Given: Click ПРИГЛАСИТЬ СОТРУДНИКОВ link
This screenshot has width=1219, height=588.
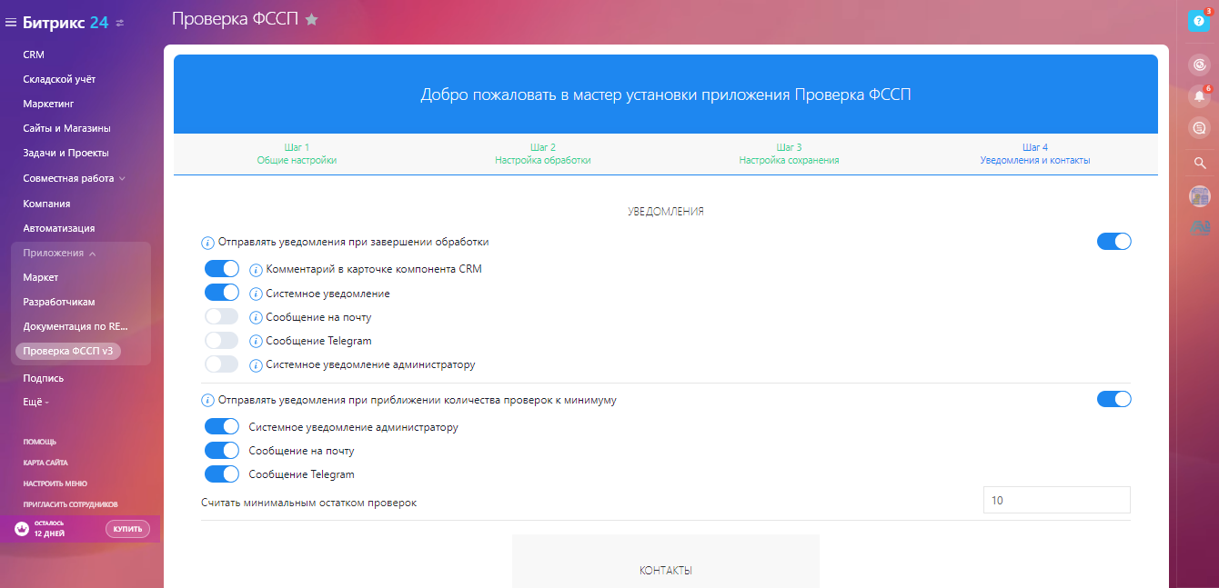Looking at the screenshot, I should point(70,504).
